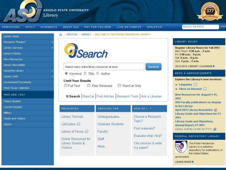Select the Title radio button
The height and width of the screenshot is (170, 226).
click(x=85, y=73)
